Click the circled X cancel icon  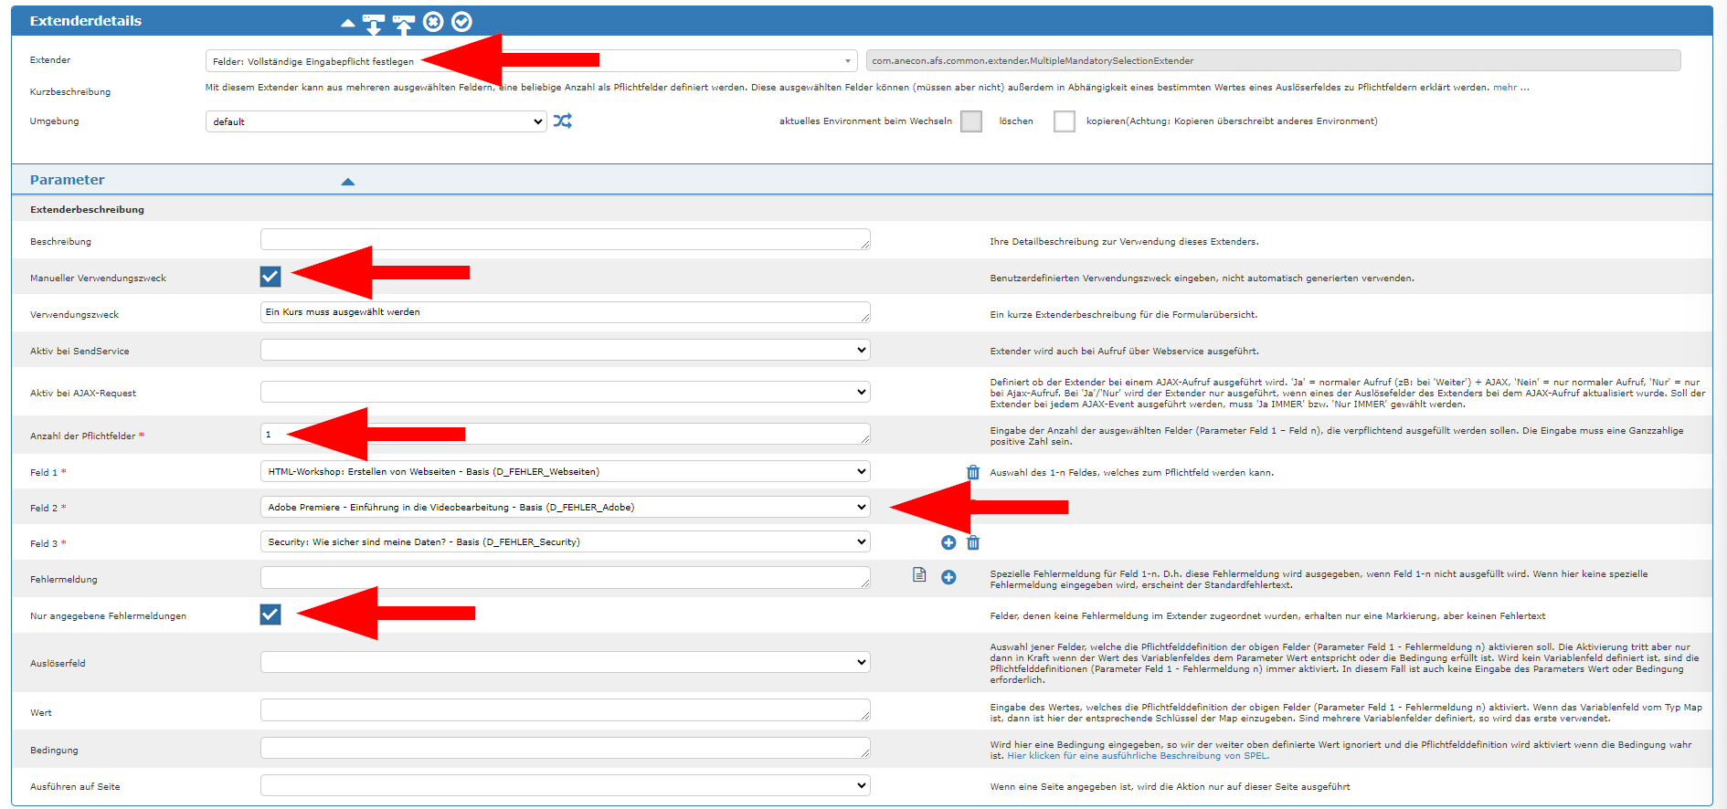tap(433, 22)
